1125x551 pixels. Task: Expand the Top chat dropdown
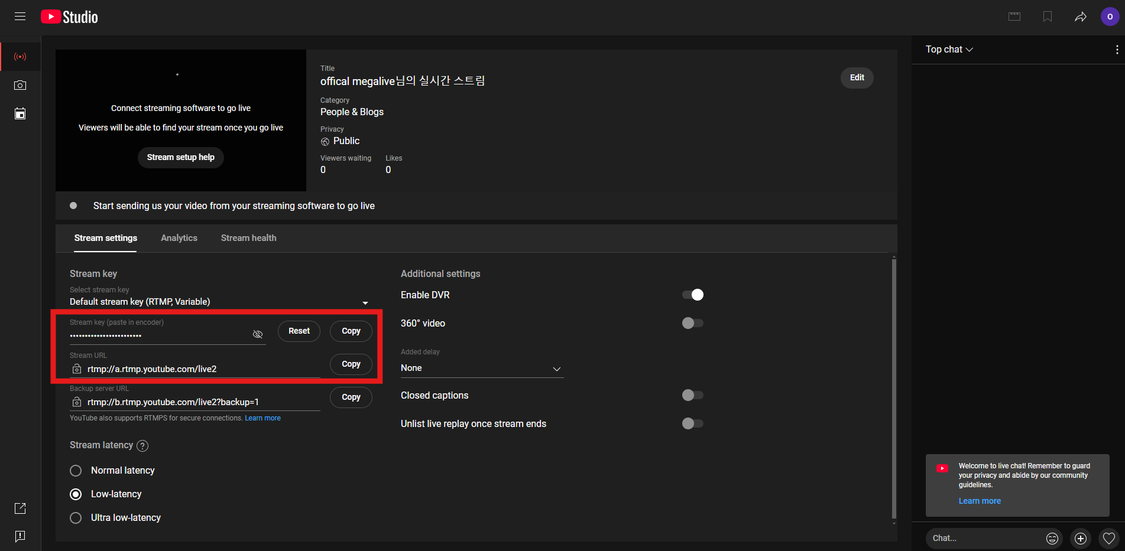click(x=949, y=50)
